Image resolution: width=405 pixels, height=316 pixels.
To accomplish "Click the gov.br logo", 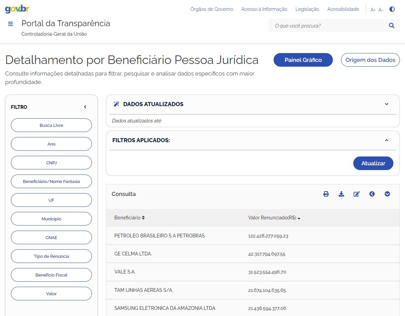I will 17,9.
